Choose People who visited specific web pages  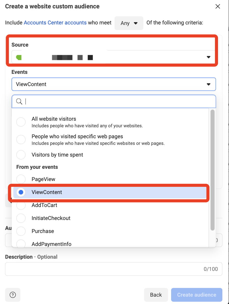(x=21, y=140)
